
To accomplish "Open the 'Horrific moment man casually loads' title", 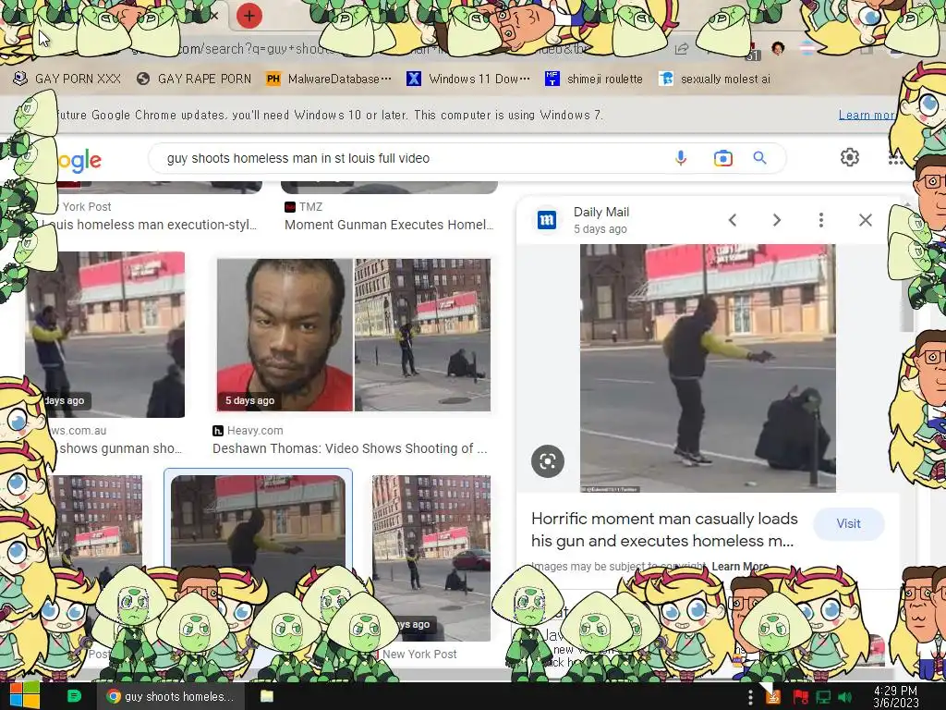I will click(664, 530).
